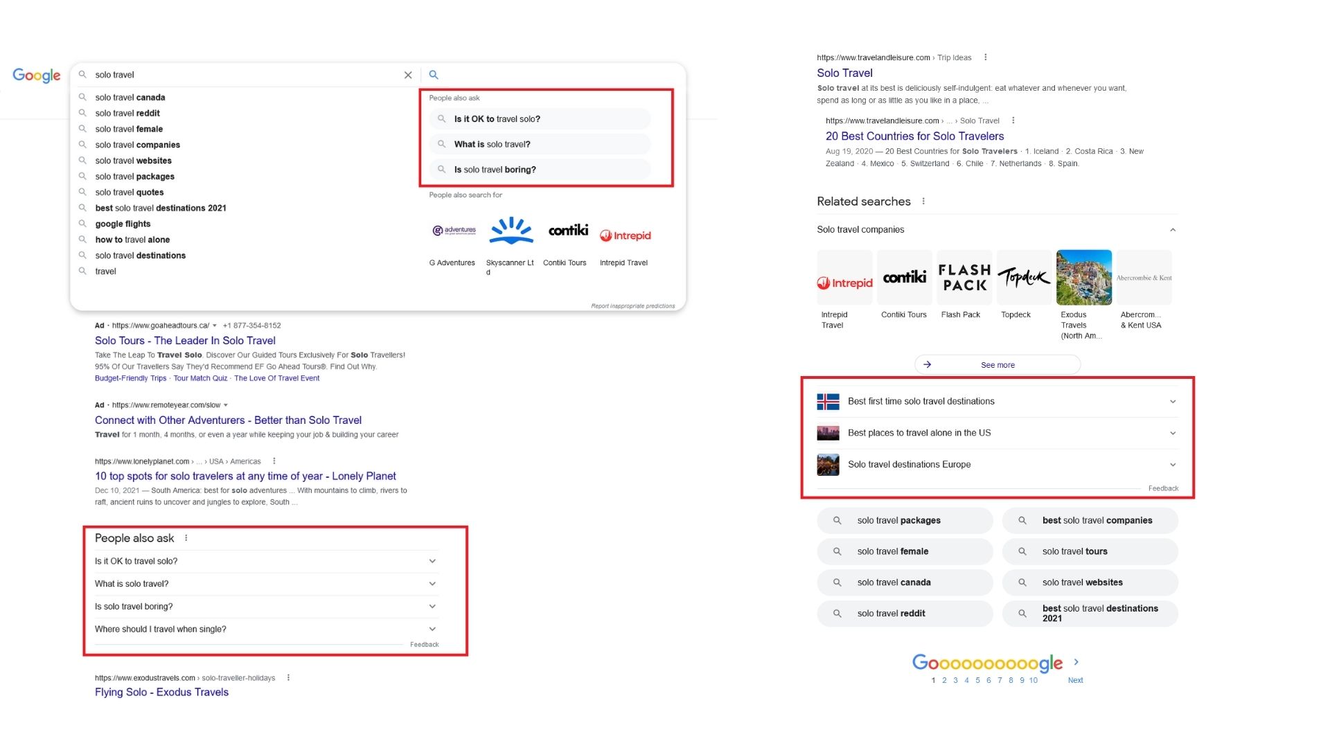Open 'Connect with Other Adventurers' ad link
The image size is (1330, 748).
(228, 420)
